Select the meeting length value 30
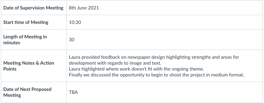264x103 pixels. coord(72,40)
